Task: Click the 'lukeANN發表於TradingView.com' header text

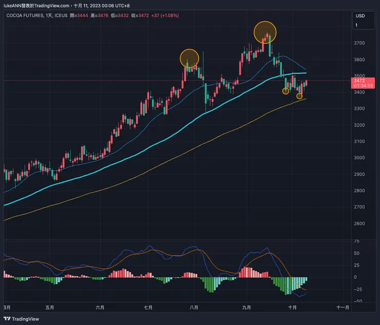Action: pyautogui.click(x=36, y=6)
